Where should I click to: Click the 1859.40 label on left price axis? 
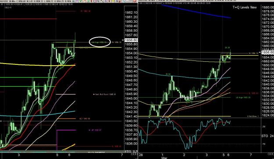[131, 26]
